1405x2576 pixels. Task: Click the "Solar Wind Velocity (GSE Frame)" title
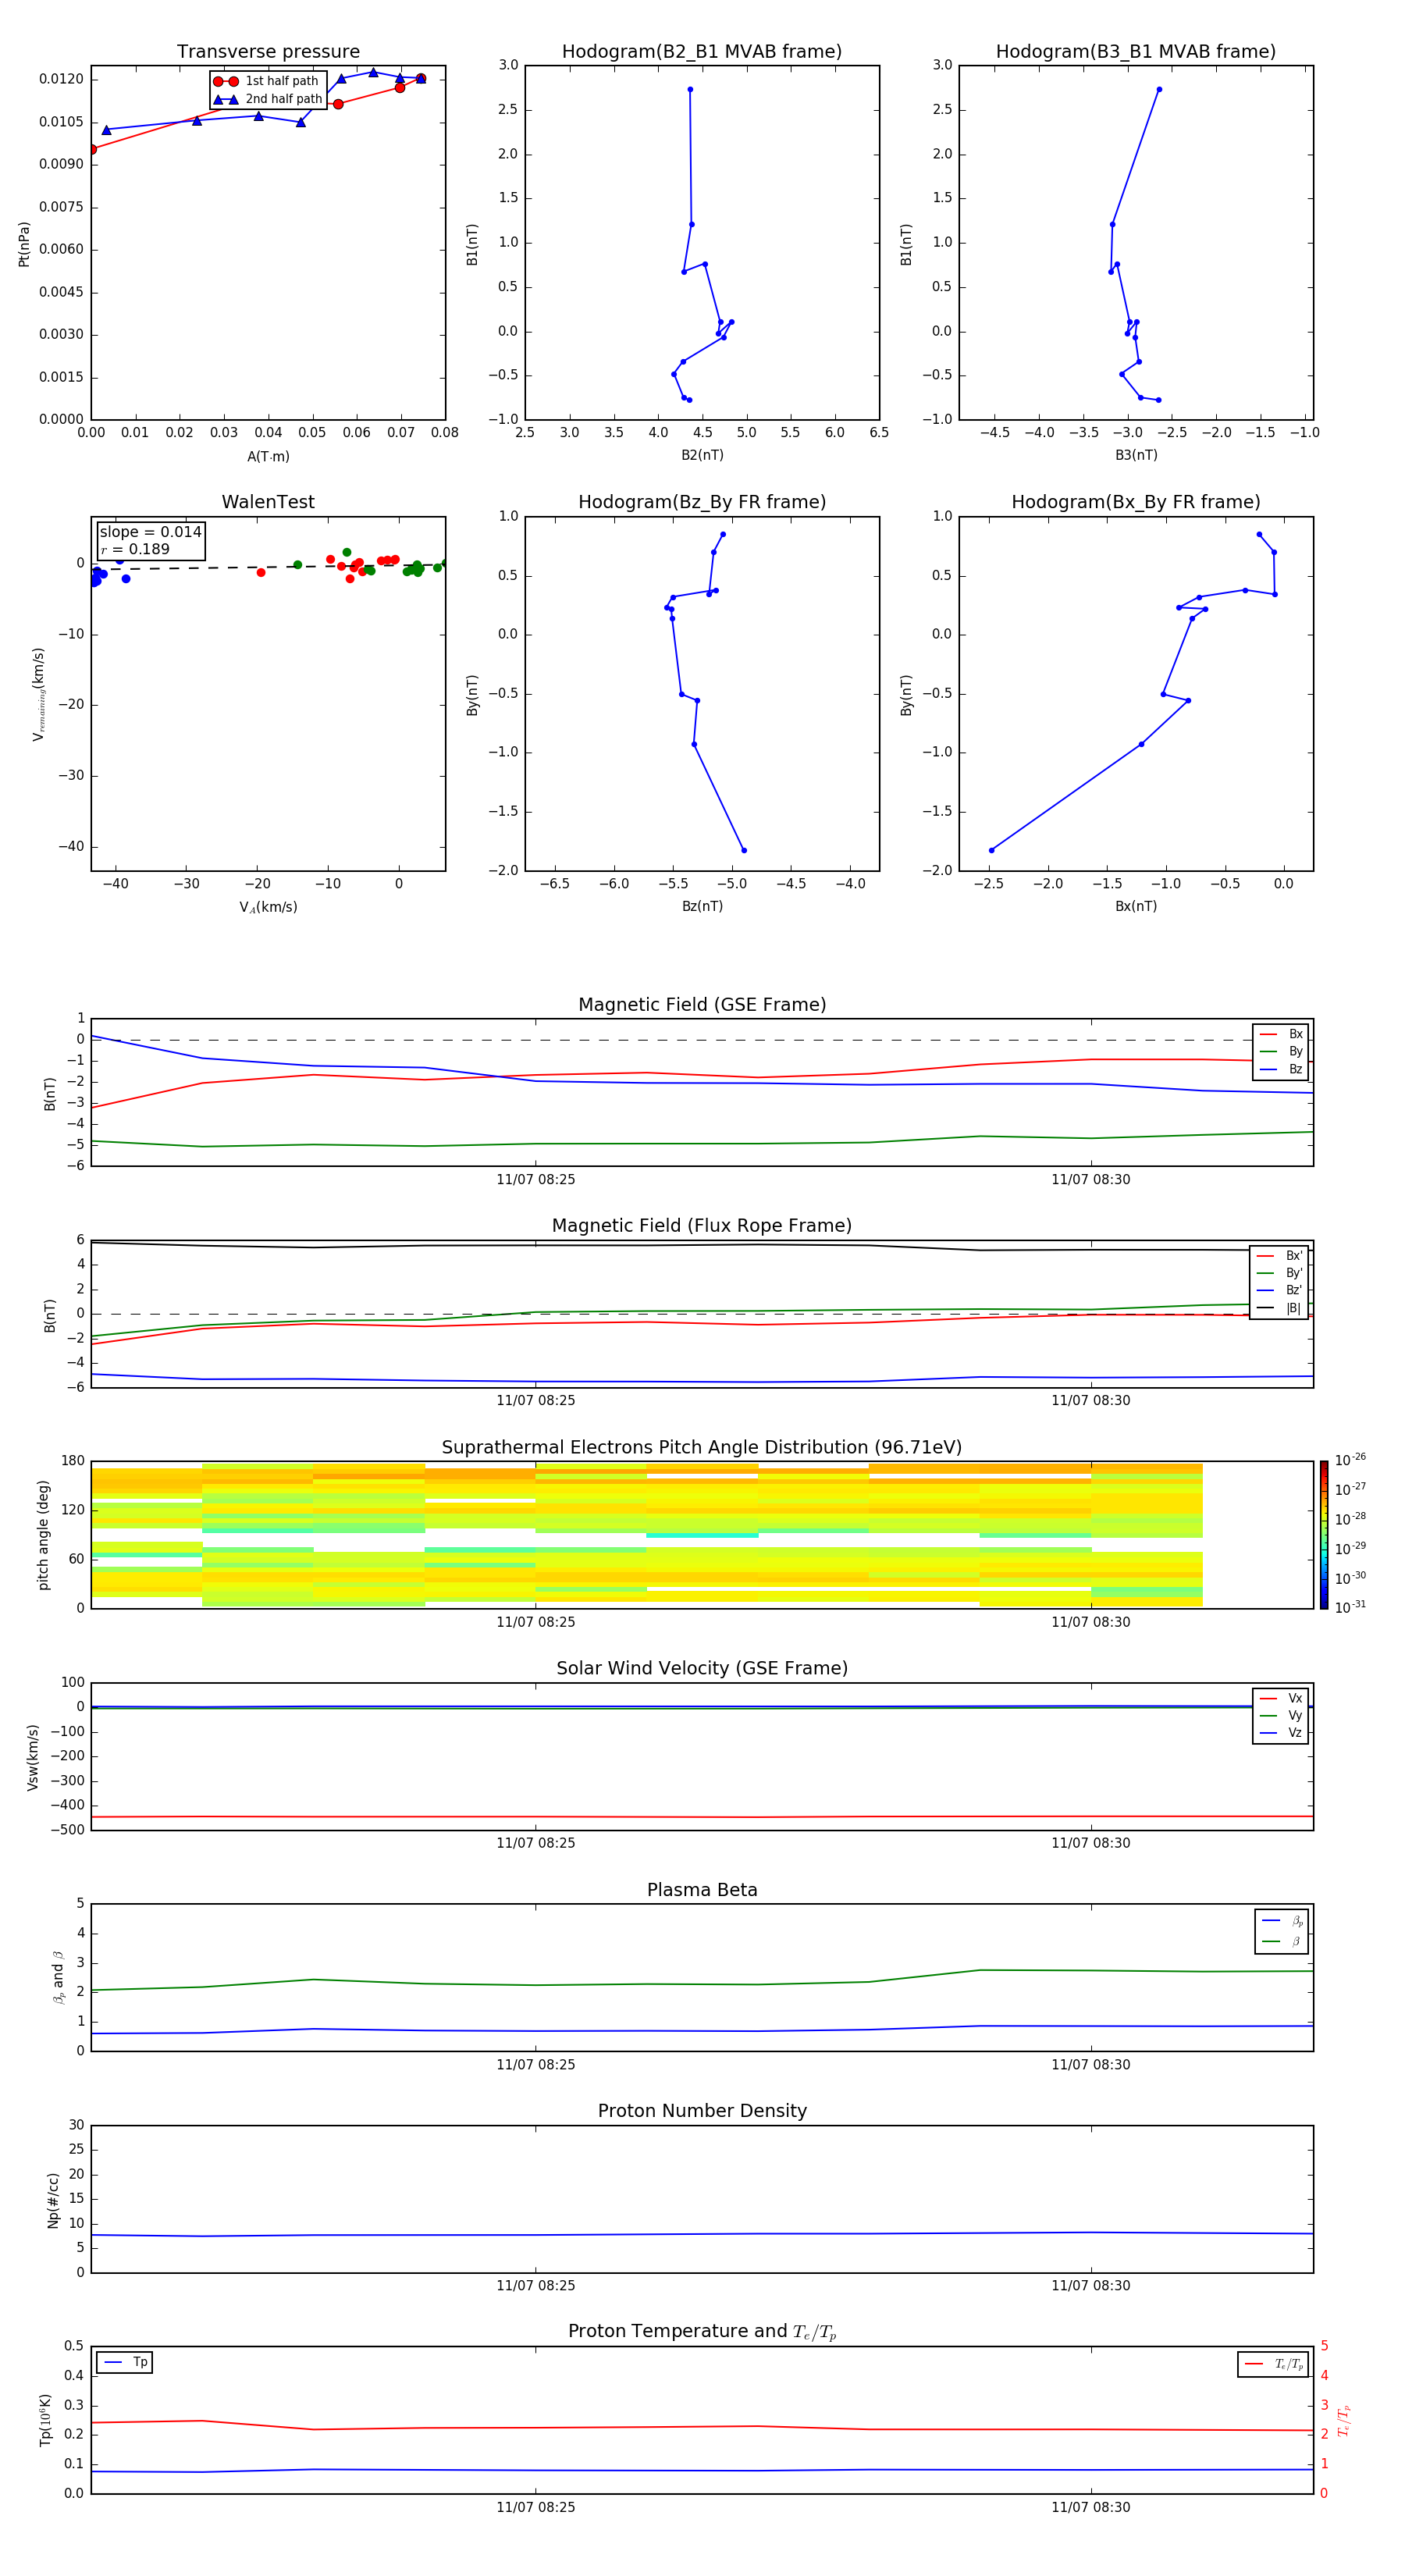702,1669
